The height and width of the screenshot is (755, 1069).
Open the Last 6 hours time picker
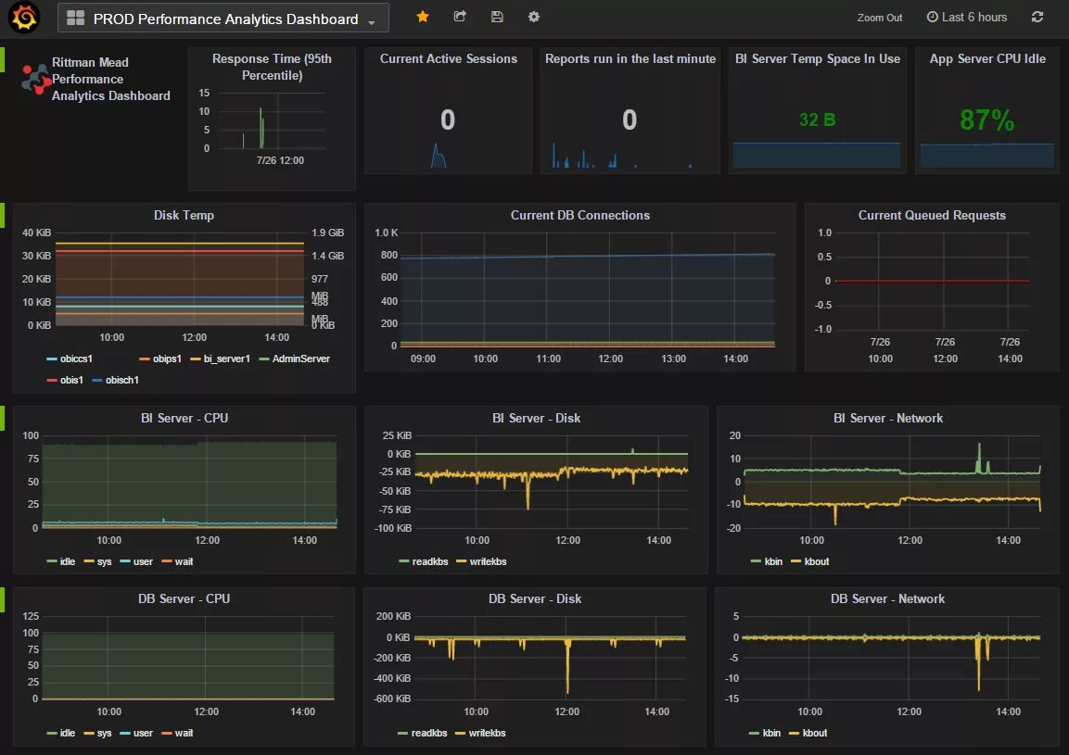[967, 17]
